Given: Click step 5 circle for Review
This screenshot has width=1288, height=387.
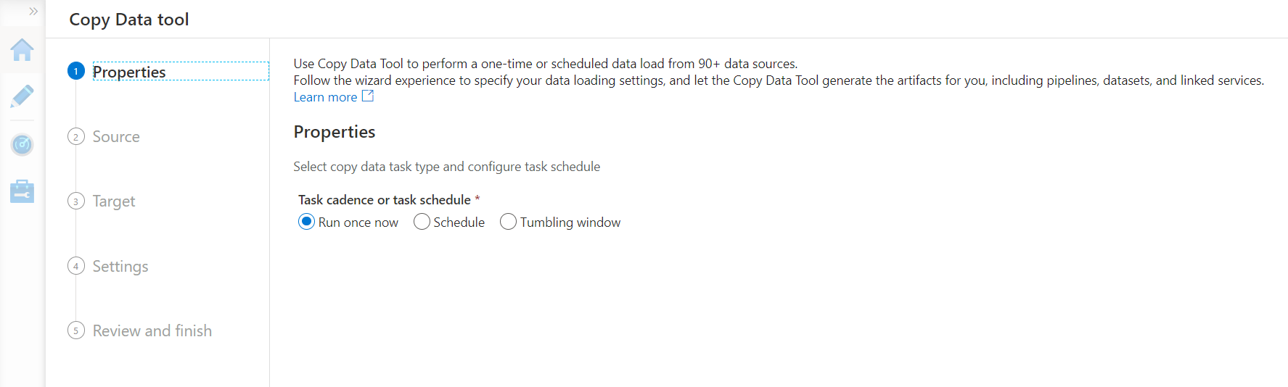Looking at the screenshot, I should pyautogui.click(x=76, y=330).
